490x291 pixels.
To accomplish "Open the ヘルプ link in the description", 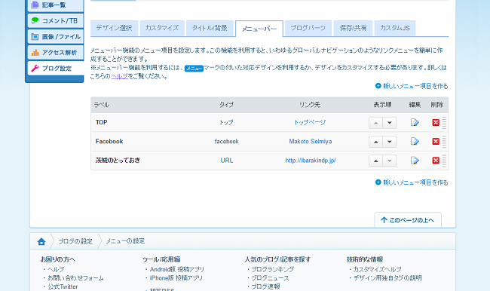I will pos(120,76).
